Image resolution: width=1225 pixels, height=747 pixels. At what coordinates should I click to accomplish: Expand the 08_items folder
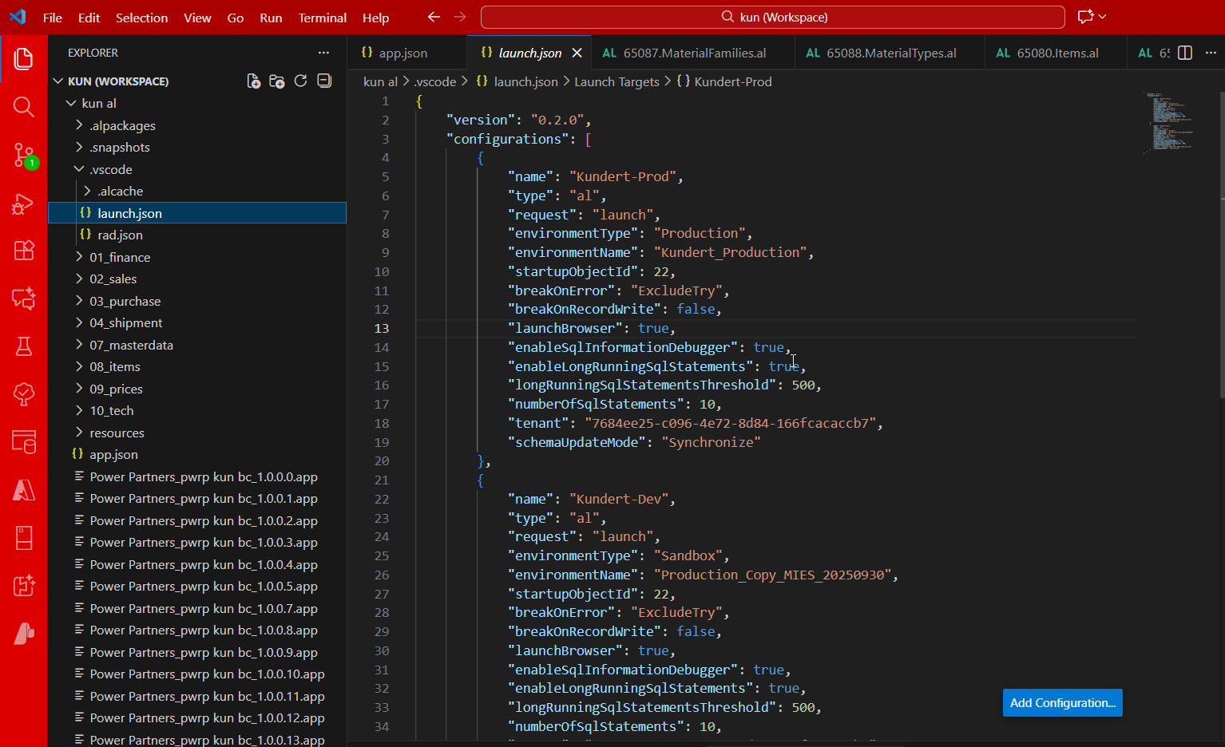click(x=79, y=366)
